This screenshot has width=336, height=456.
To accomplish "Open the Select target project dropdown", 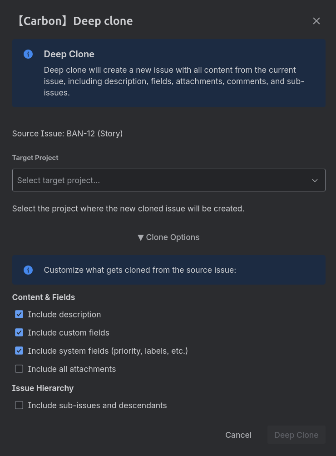I will [x=169, y=180].
